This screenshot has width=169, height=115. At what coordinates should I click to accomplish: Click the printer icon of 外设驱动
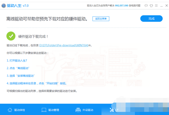click(x=78, y=110)
